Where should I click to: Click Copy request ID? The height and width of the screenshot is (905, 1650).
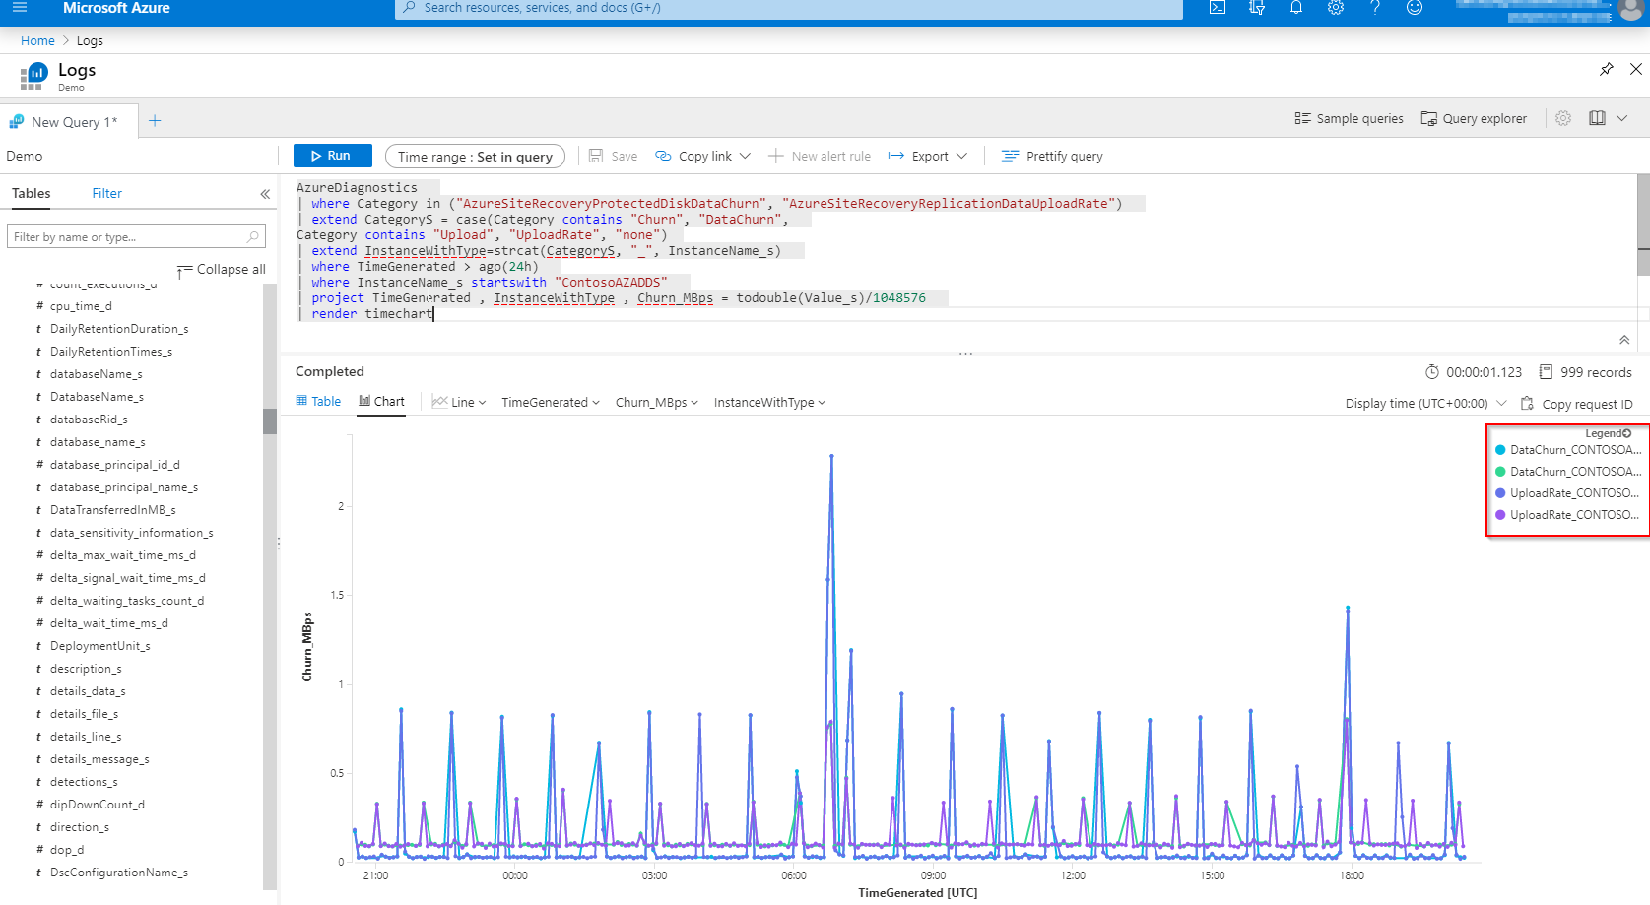(x=1577, y=404)
